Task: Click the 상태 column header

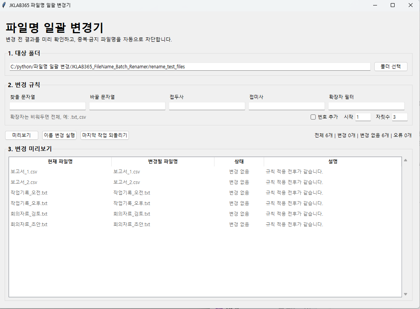Action: (x=239, y=161)
